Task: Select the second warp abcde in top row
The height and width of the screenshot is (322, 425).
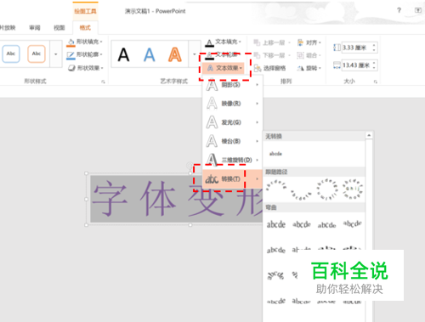Action: 301,224
